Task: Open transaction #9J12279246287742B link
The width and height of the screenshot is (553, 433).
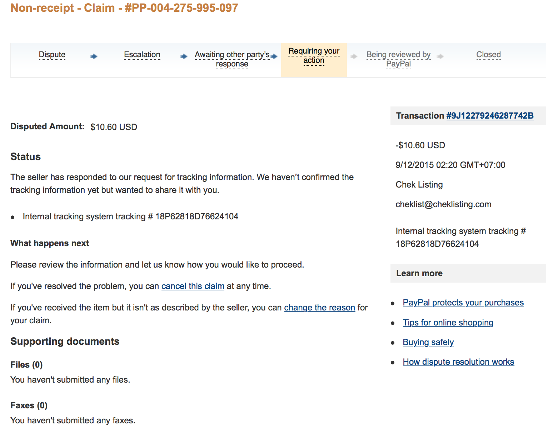Action: click(490, 116)
